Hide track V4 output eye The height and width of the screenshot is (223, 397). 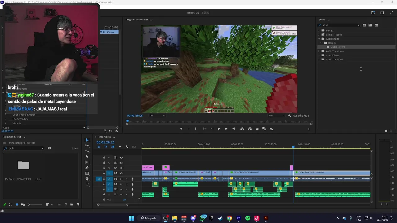[121, 158]
